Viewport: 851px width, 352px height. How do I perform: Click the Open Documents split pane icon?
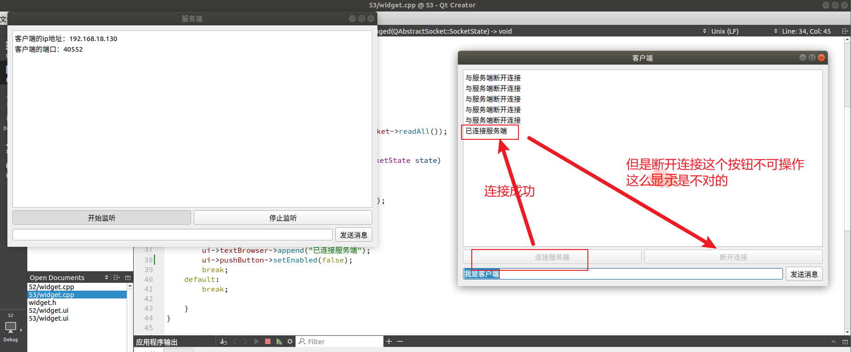click(x=117, y=277)
